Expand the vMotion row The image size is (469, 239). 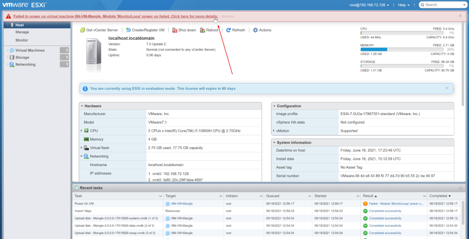[x=274, y=131]
